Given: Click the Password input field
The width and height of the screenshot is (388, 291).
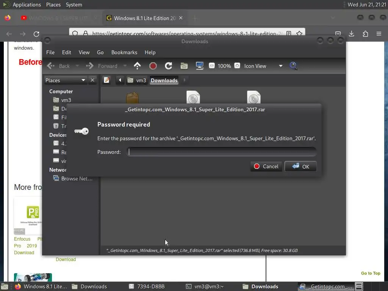Looking at the screenshot, I should [221, 152].
